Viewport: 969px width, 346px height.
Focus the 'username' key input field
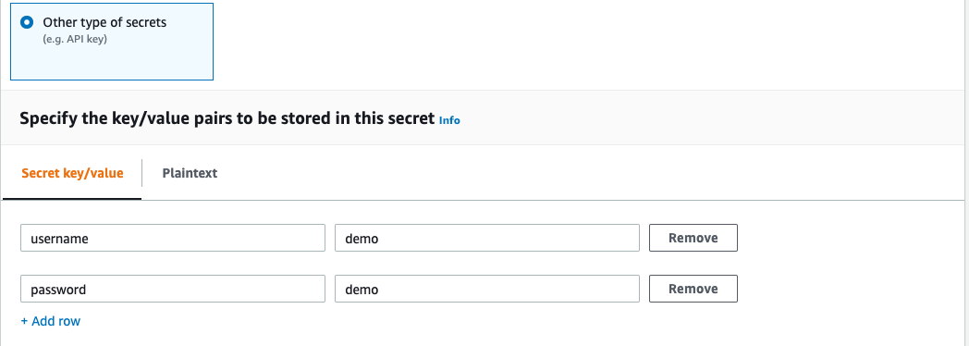(173, 238)
